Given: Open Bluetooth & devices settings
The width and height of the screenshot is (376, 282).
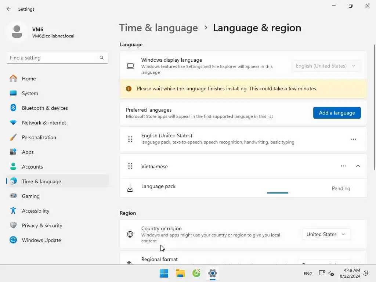Looking at the screenshot, I should coord(57,108).
